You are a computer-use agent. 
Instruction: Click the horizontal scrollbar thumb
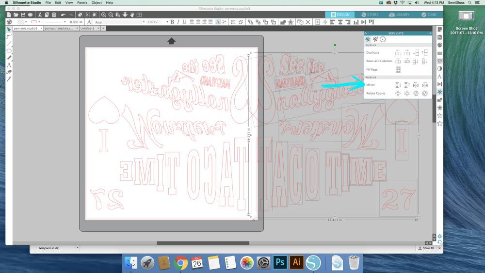[203, 243]
